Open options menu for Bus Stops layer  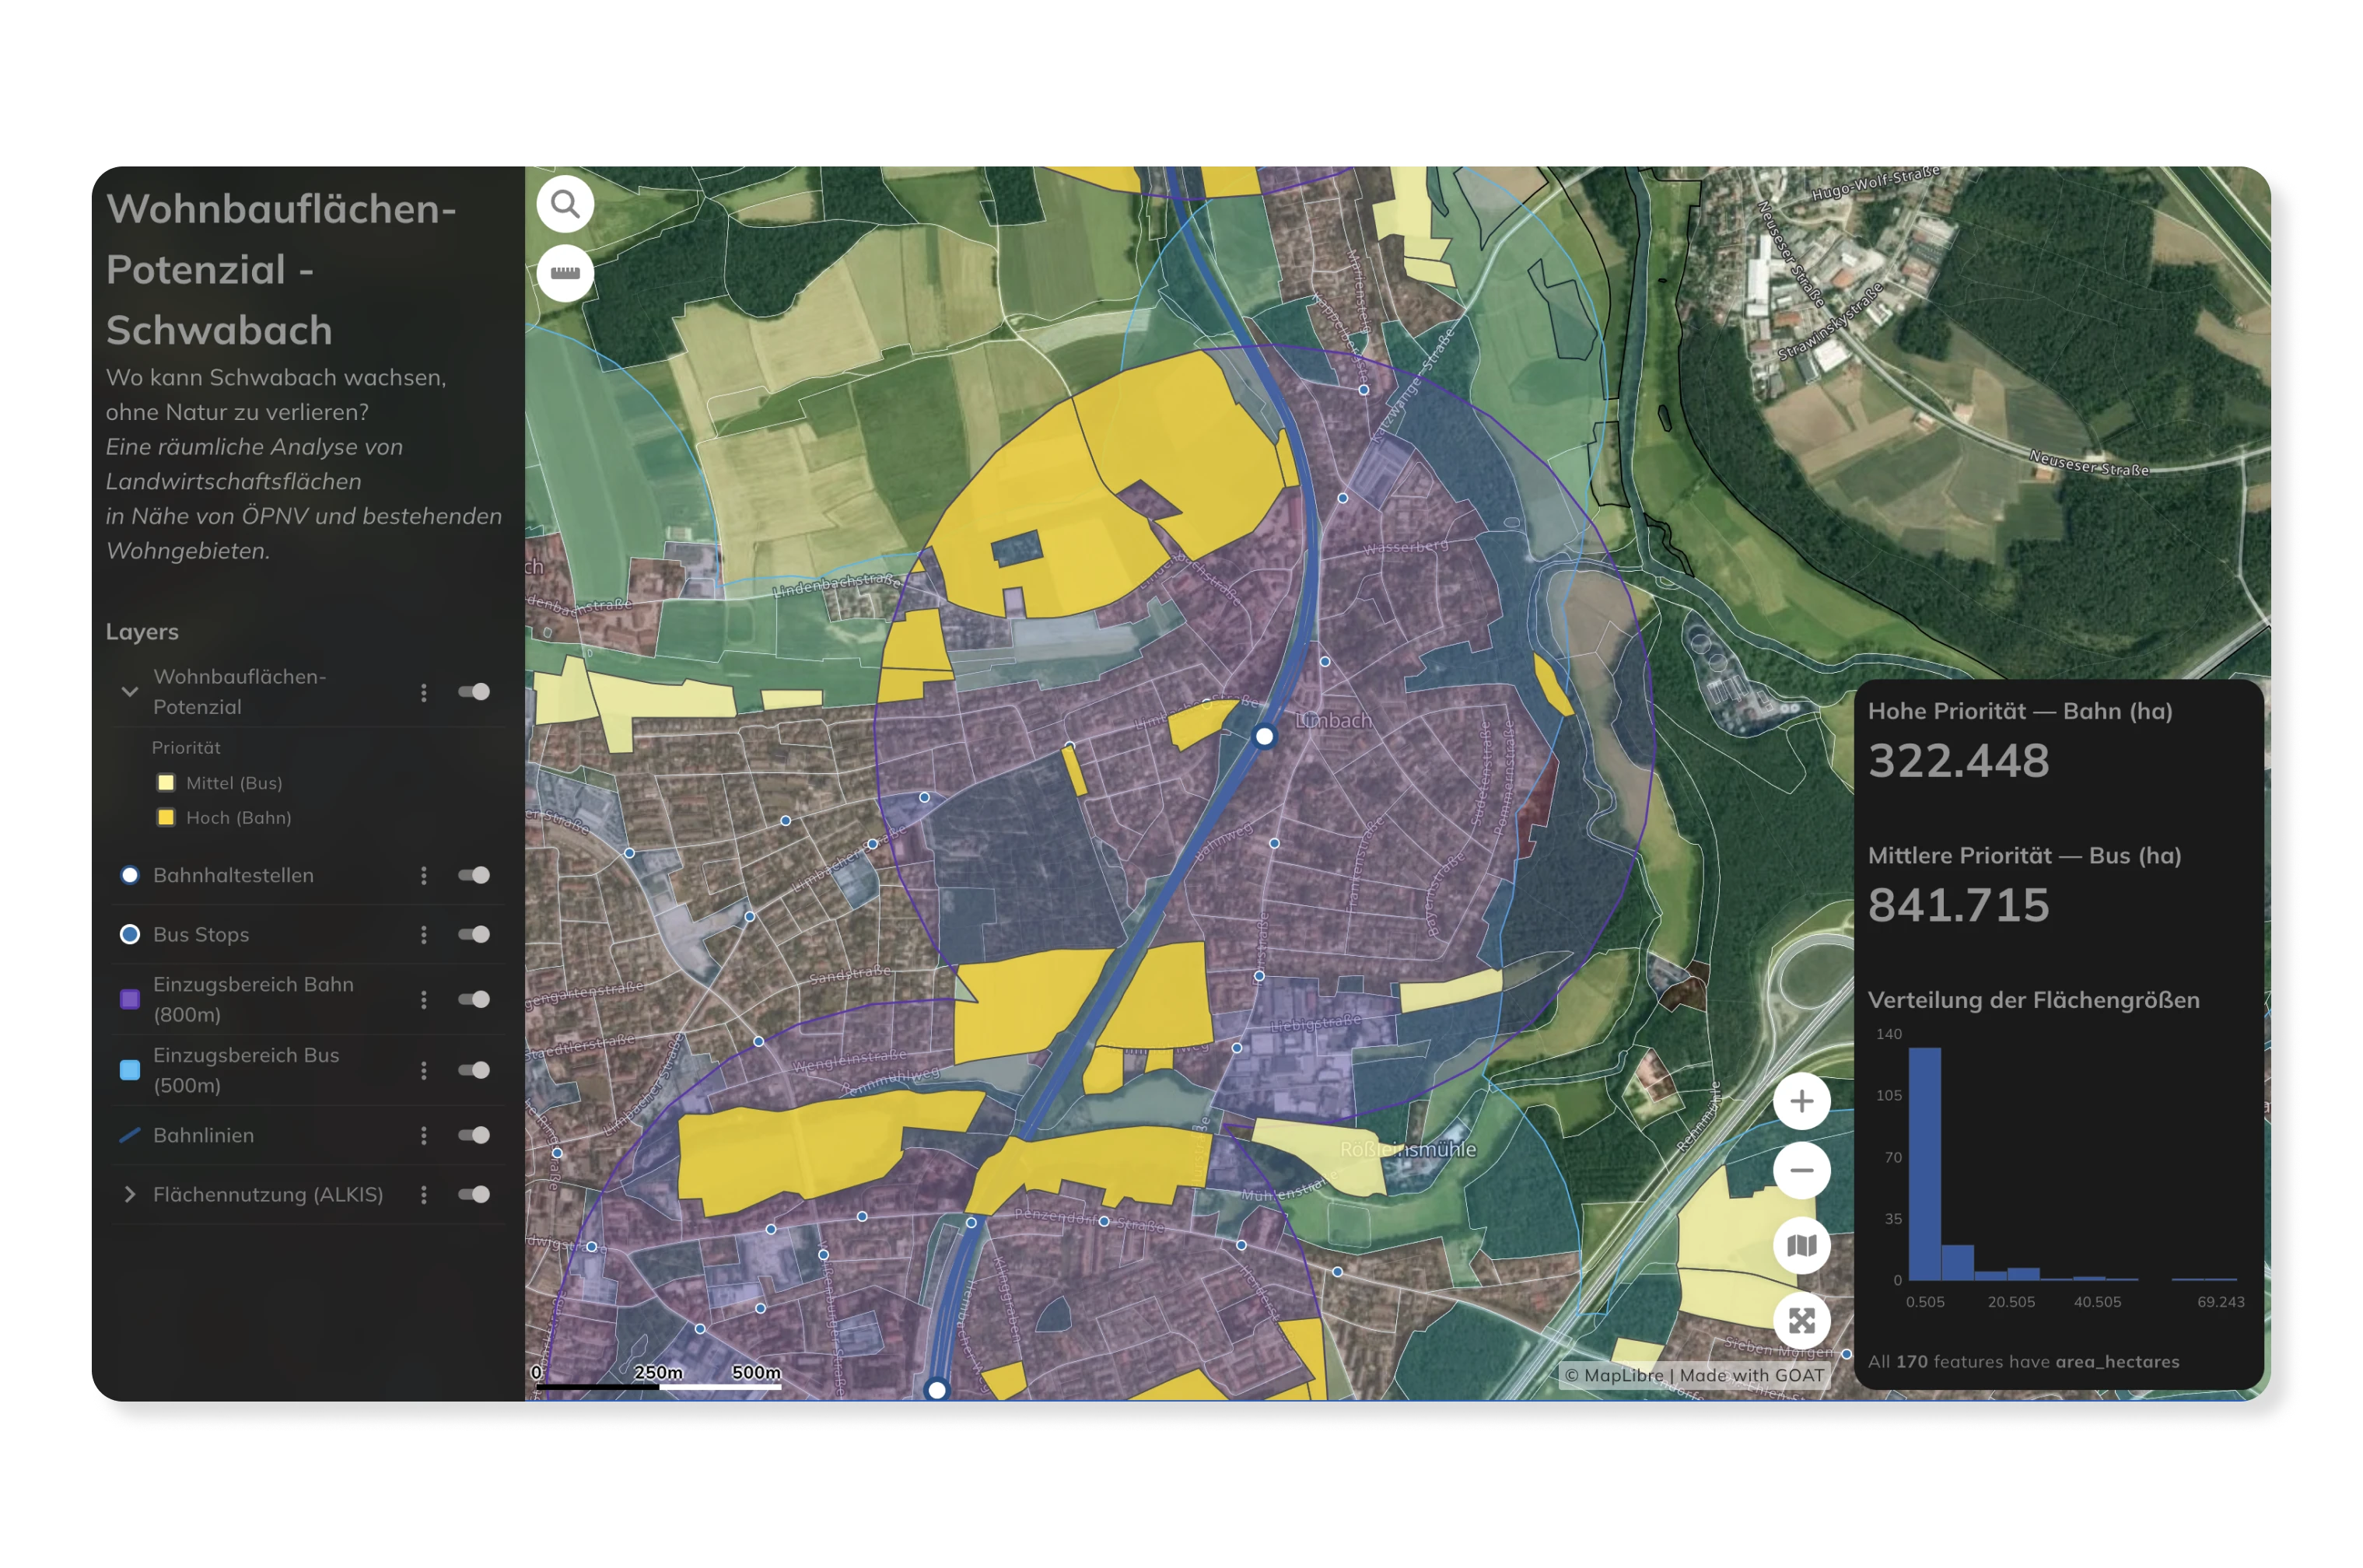pyautogui.click(x=424, y=934)
